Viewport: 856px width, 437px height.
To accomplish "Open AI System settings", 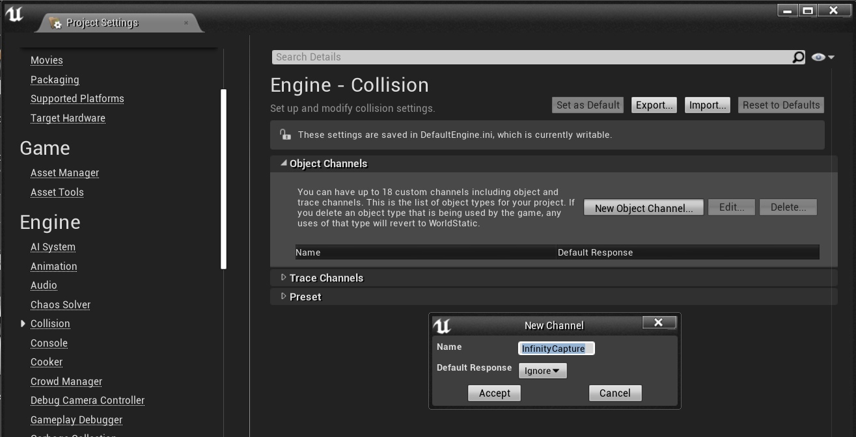I will pos(53,247).
